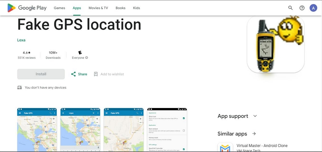Click the Everyone rating label
The width and height of the screenshot is (322, 152).
click(78, 58)
